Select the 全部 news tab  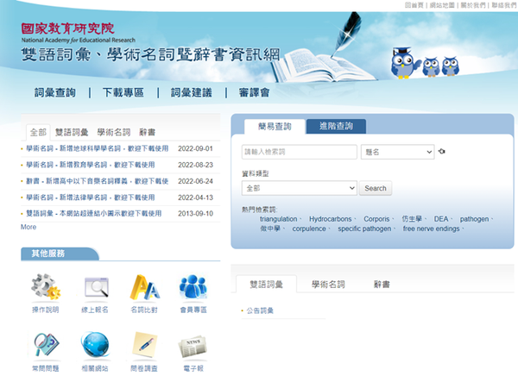[38, 132]
